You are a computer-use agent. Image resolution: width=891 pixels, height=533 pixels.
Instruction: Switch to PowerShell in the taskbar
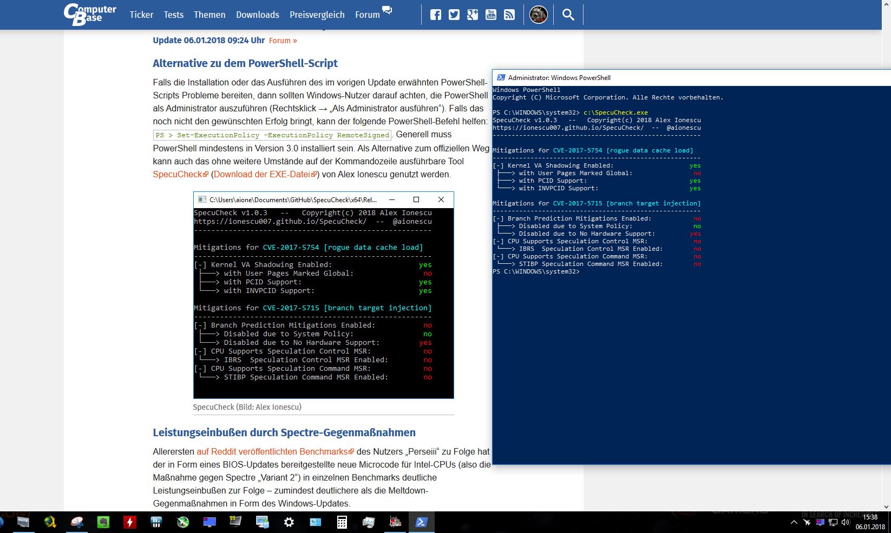coord(421,522)
